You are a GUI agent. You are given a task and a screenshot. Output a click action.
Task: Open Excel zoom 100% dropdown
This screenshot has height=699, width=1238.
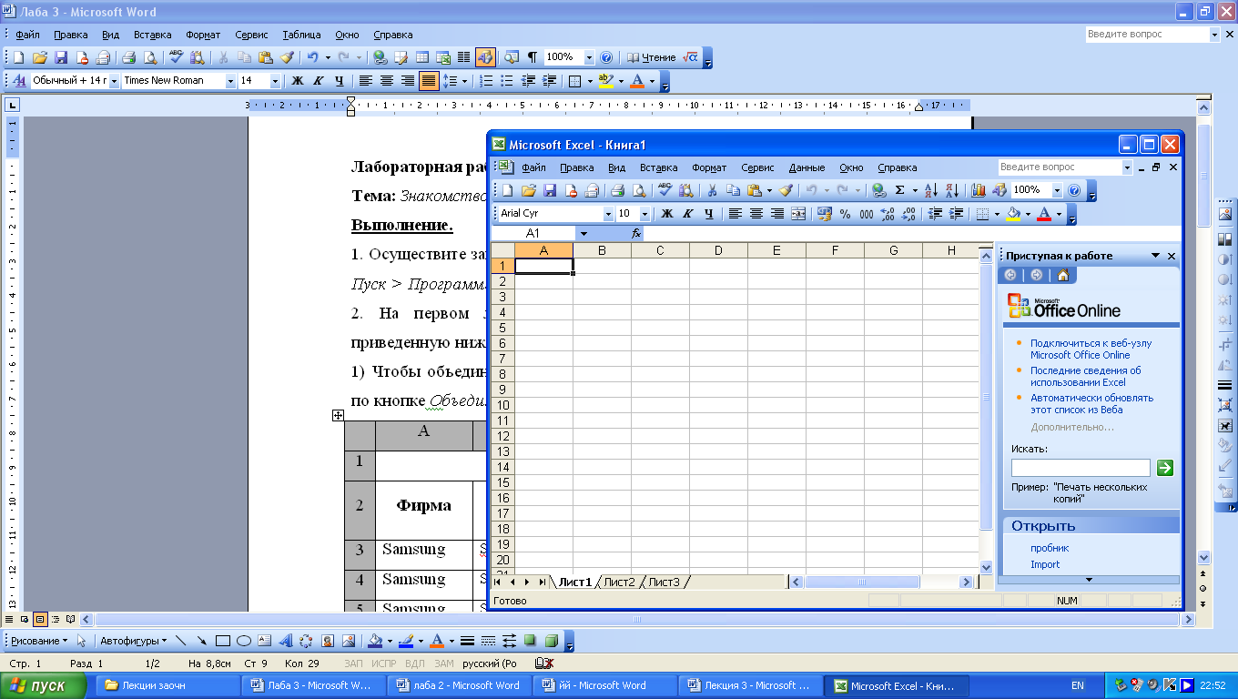[x=1057, y=190]
